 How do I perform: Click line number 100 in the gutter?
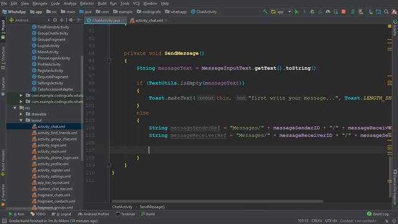pos(90,98)
